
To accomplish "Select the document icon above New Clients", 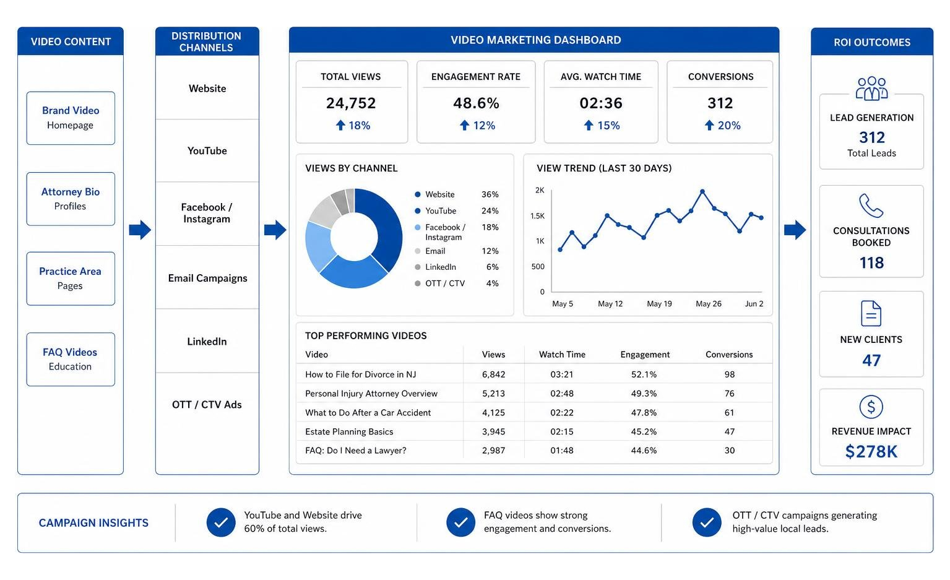I will click(x=871, y=313).
